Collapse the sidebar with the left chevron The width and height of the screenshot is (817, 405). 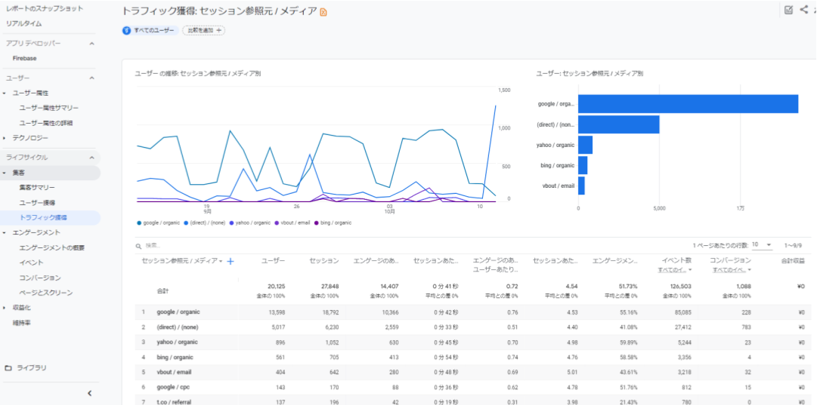point(89,393)
